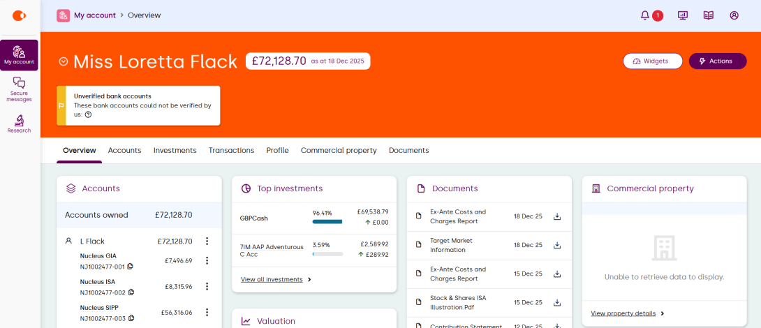Open the notifications bell icon
This screenshot has height=328, width=761.
645,15
